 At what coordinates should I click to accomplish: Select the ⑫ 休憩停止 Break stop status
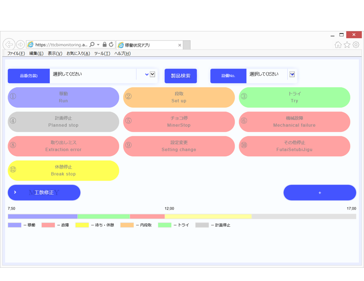pyautogui.click(x=63, y=171)
